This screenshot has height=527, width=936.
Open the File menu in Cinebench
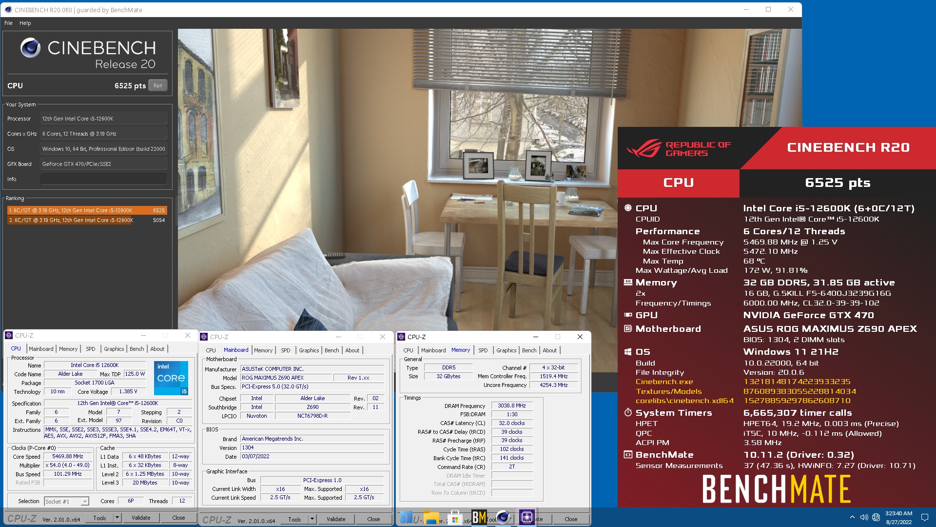[8, 23]
